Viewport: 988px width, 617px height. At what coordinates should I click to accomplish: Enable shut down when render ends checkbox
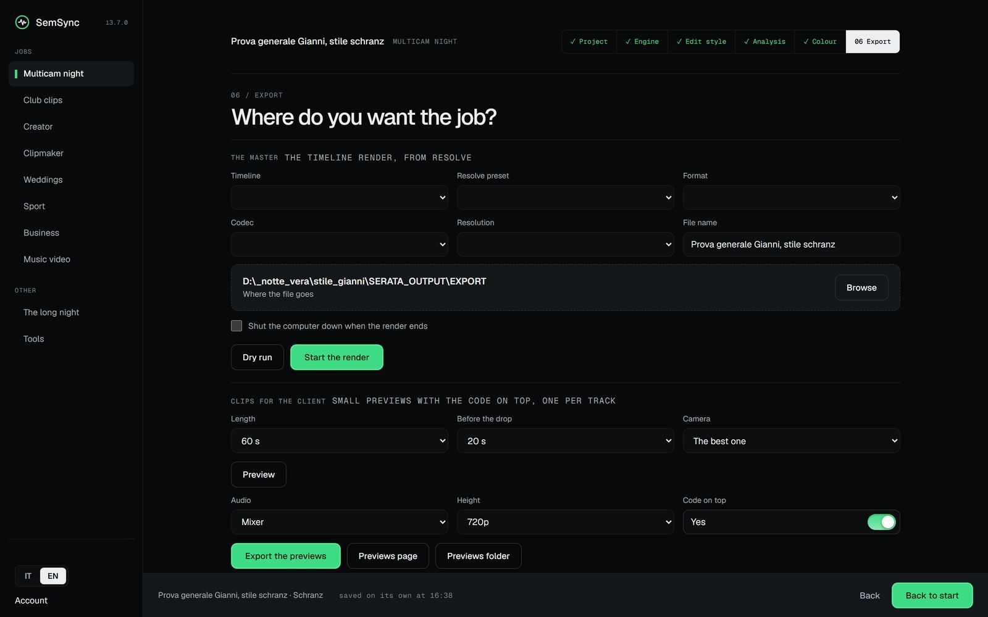coord(237,326)
